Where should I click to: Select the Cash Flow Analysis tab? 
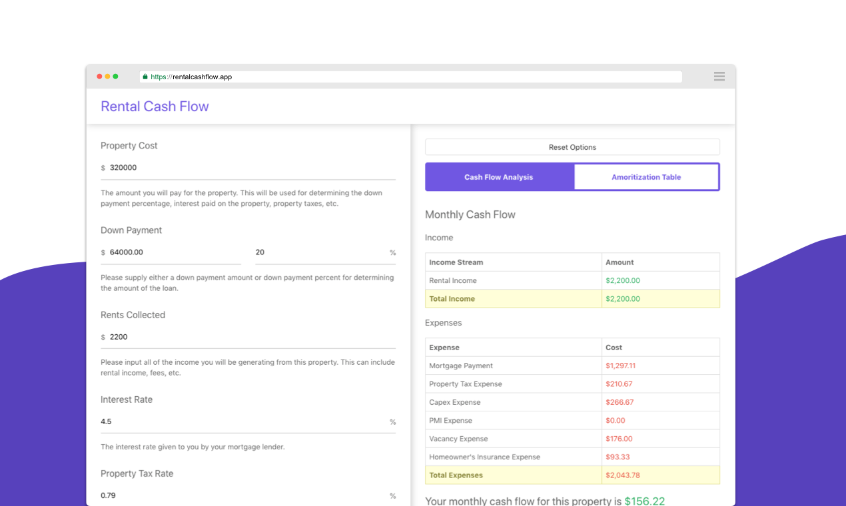pyautogui.click(x=499, y=176)
